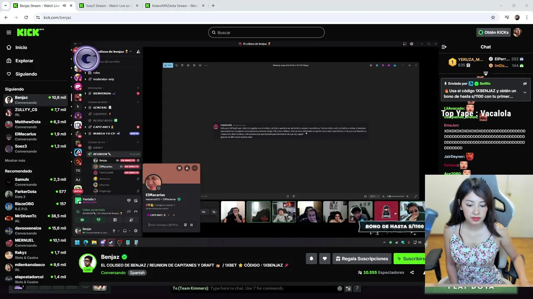Open the user profile avatar menu
The height and width of the screenshot is (299, 533).
tap(517, 32)
